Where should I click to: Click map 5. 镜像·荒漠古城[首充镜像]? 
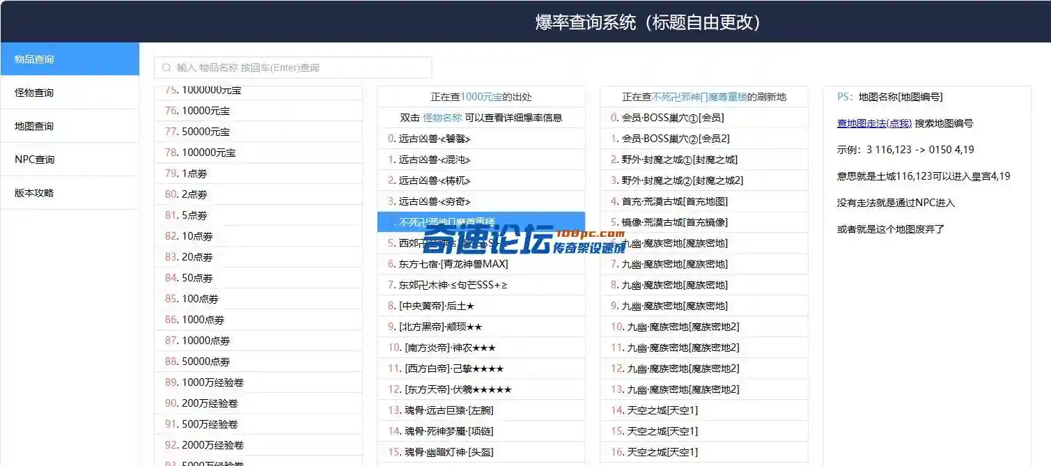click(704, 222)
